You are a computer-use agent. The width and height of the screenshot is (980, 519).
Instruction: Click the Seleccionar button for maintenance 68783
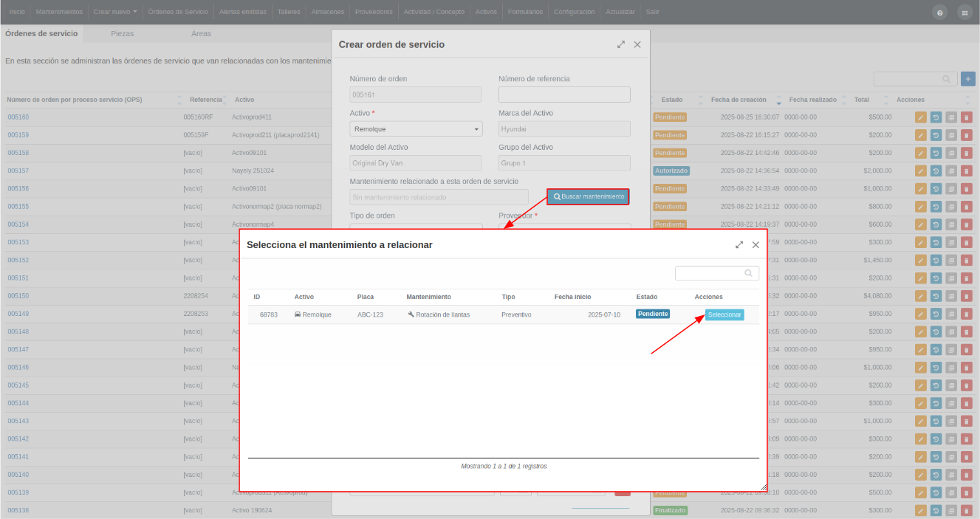[724, 315]
